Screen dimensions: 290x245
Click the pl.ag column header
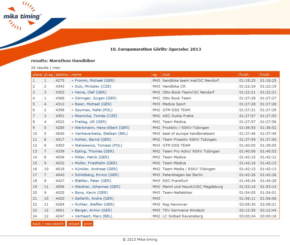pos(48,75)
